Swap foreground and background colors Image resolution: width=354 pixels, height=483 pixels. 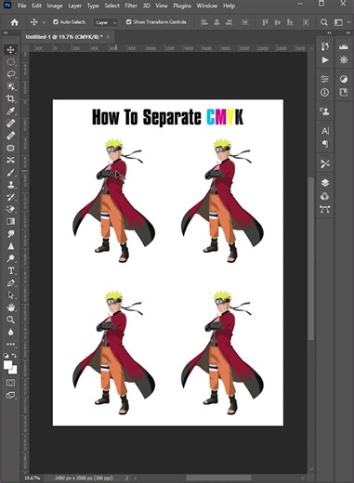pos(14,356)
